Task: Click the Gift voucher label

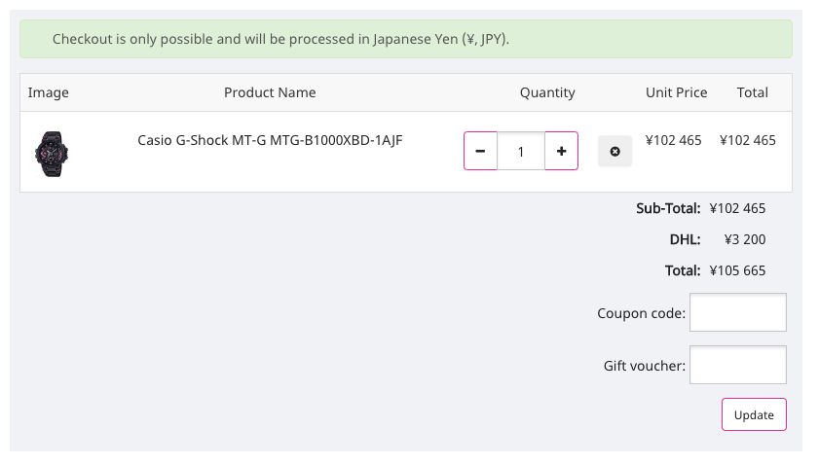Action: click(x=644, y=366)
